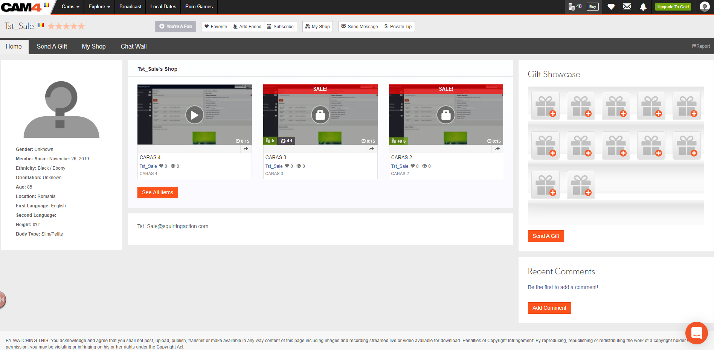
Task: Switch to the Chat Wall tab
Action: [134, 47]
